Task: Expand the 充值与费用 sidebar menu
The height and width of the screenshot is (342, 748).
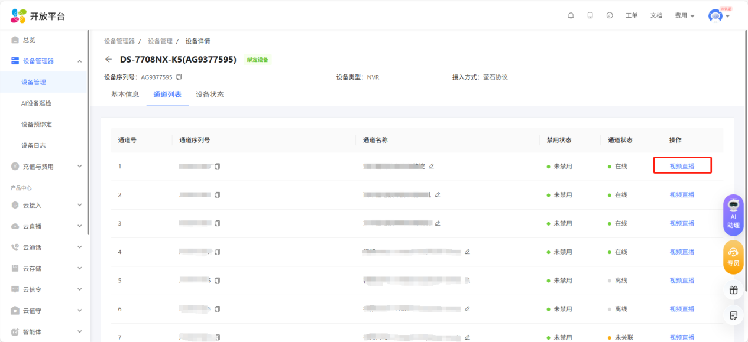Action: (79, 167)
